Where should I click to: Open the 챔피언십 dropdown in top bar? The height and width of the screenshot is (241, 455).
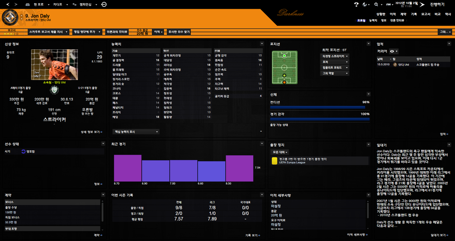click(x=89, y=4)
